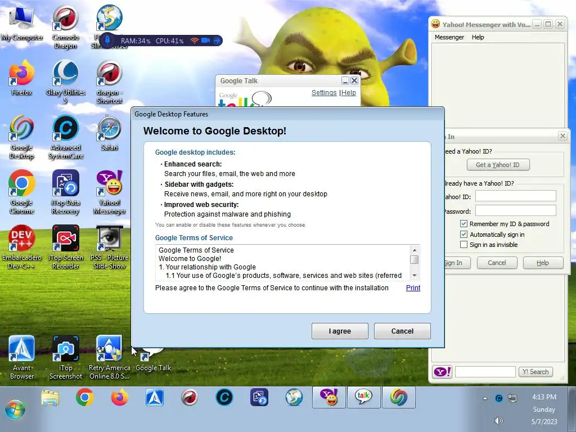Open Safari desktop shortcut
This screenshot has width=576, height=432.
point(110,133)
